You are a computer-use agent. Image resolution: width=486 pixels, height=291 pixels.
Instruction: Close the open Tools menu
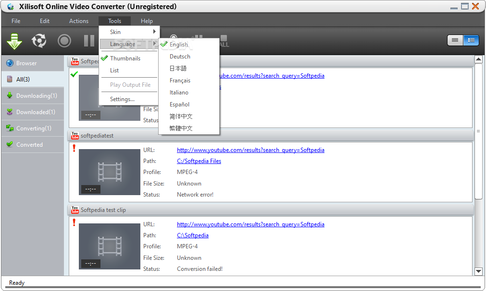click(x=115, y=21)
